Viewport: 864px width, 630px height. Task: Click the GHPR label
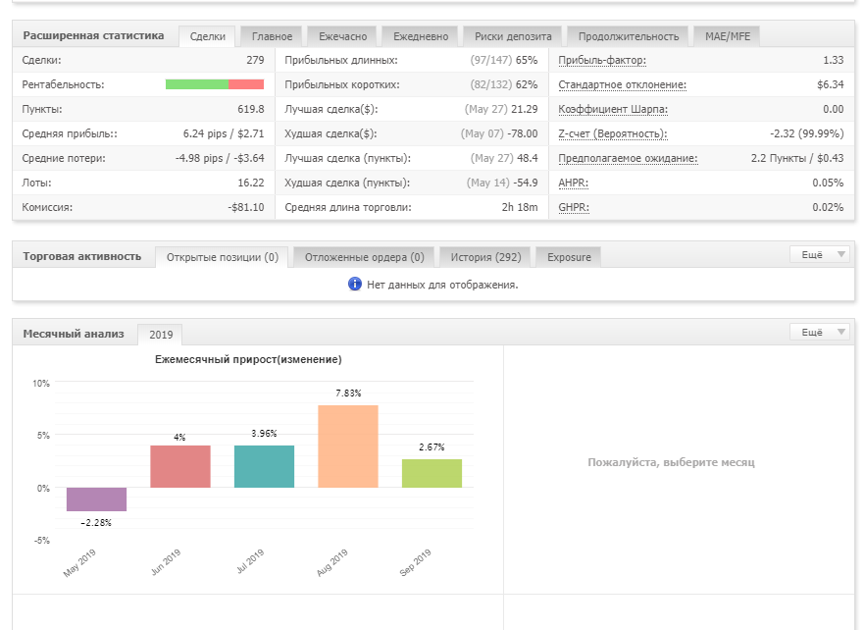pos(574,207)
